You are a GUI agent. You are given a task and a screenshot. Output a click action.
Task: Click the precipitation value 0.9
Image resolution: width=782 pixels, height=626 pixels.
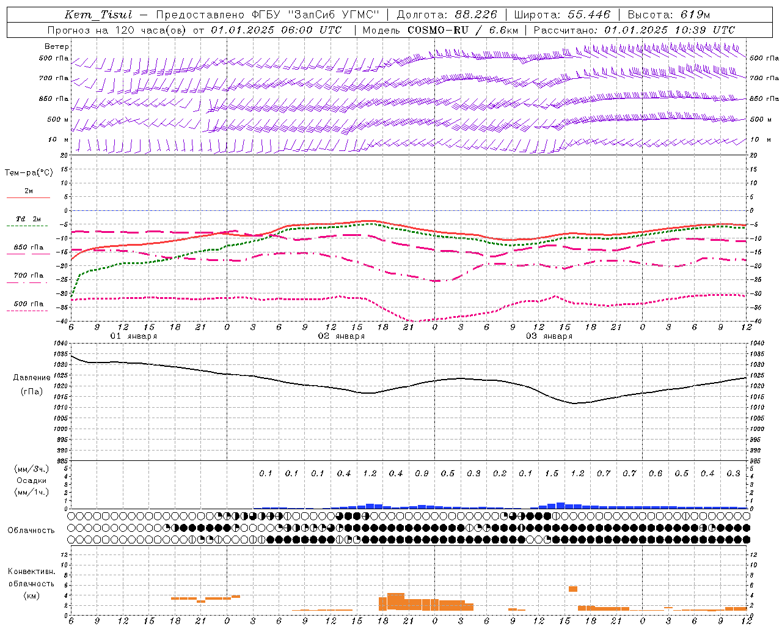[x=422, y=474]
